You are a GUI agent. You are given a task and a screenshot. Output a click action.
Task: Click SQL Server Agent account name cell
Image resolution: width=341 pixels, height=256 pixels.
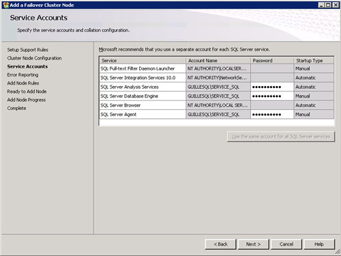tap(218, 115)
